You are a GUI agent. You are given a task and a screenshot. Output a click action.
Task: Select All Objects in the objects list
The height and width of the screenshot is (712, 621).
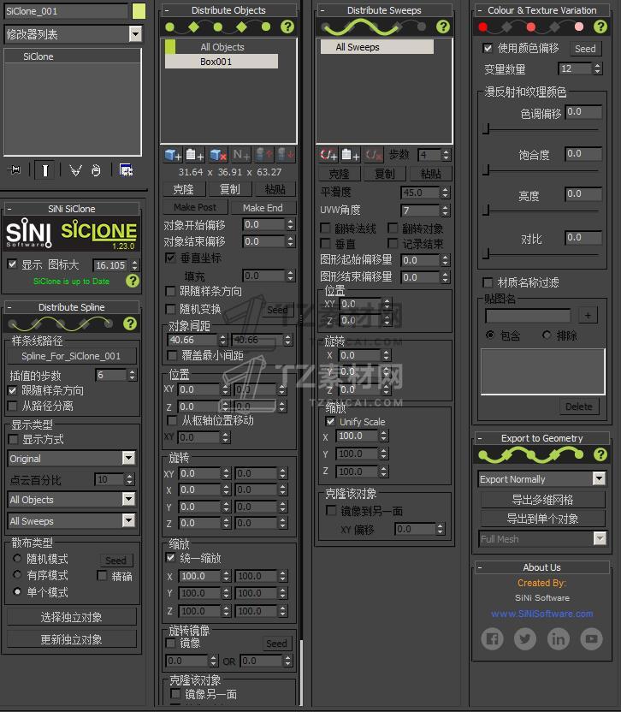(222, 47)
